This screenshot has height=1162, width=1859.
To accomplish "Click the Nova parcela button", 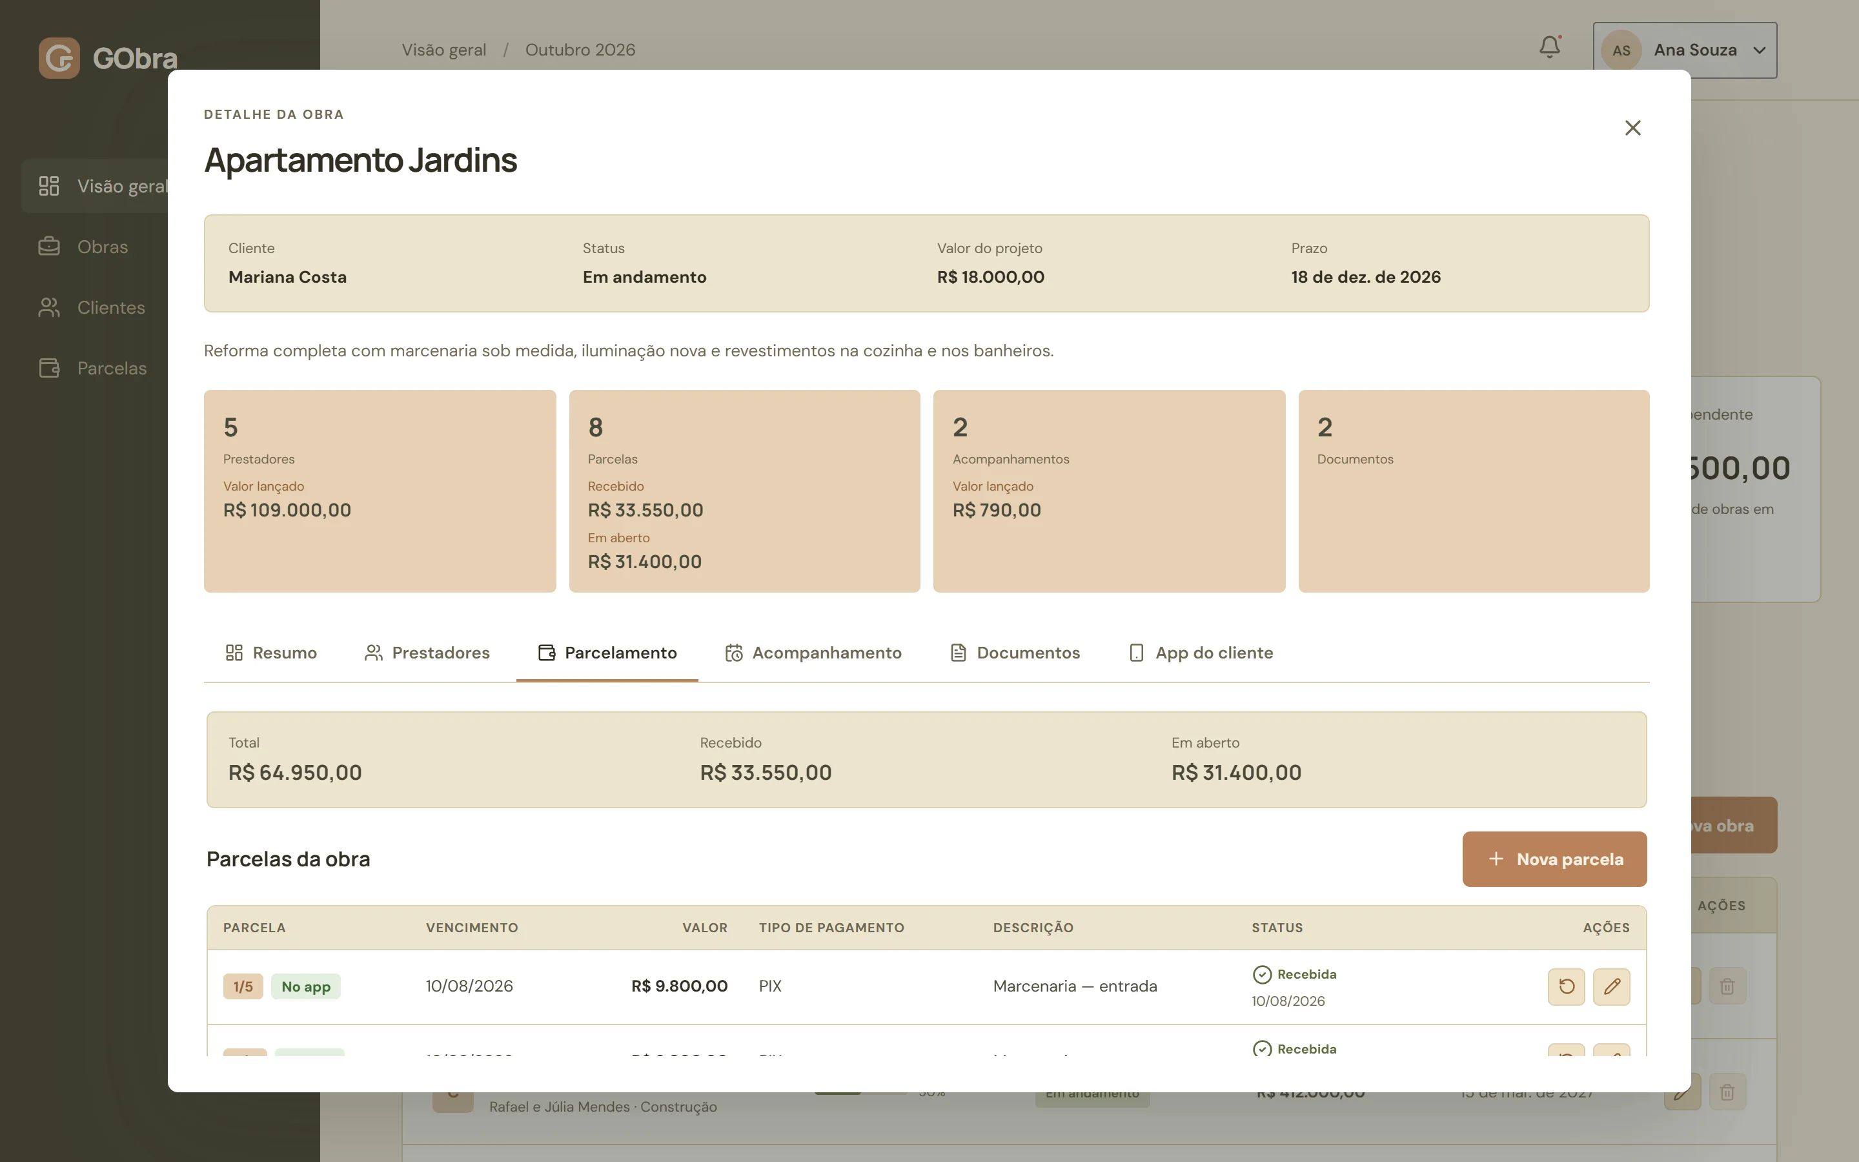I will pyautogui.click(x=1554, y=859).
